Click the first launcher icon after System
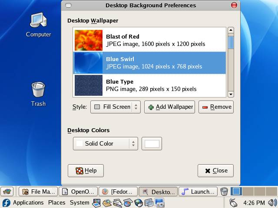 [96, 202]
